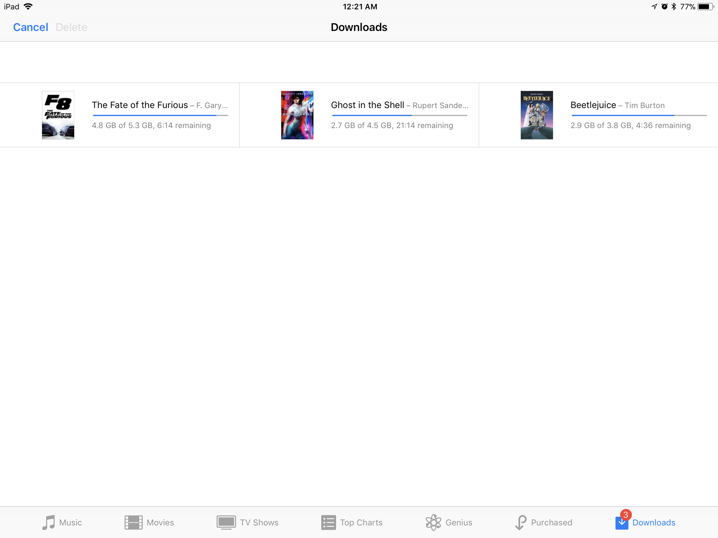
Task: Tap Beetlejuice download progress bar
Action: pos(639,115)
